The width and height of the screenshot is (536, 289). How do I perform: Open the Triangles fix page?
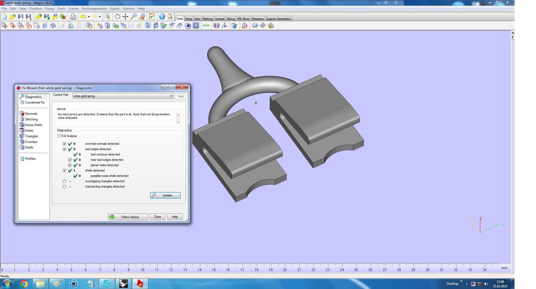point(31,136)
